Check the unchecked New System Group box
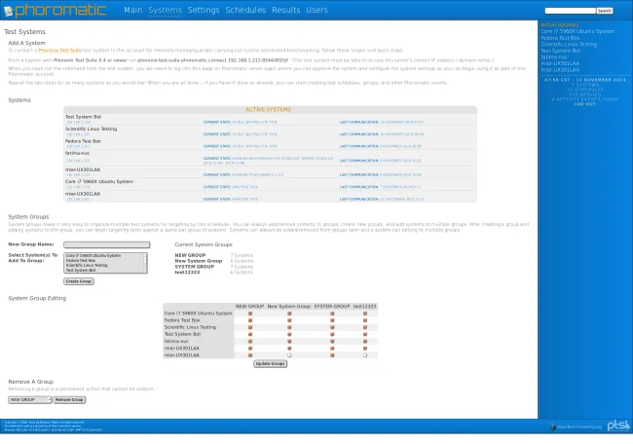633x444 pixels. tap(289, 355)
